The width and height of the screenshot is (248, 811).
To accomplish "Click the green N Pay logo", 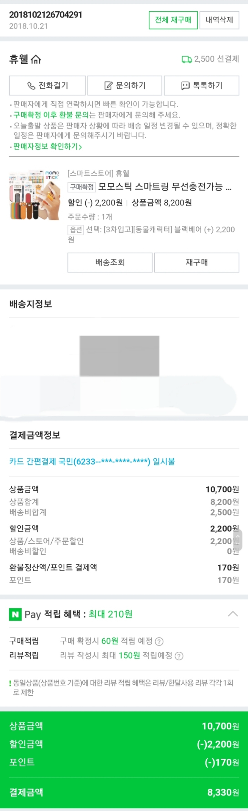I will (x=15, y=614).
